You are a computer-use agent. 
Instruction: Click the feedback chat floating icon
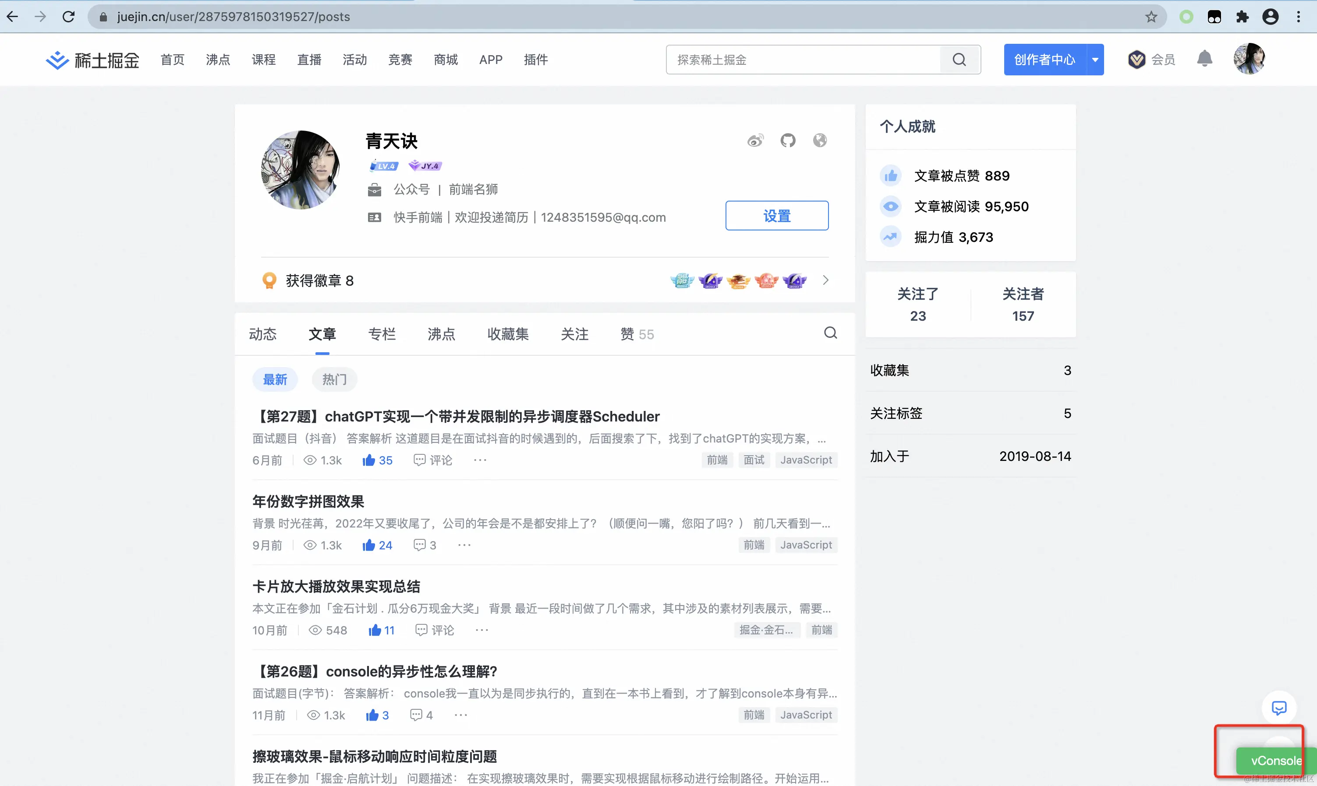click(x=1279, y=708)
